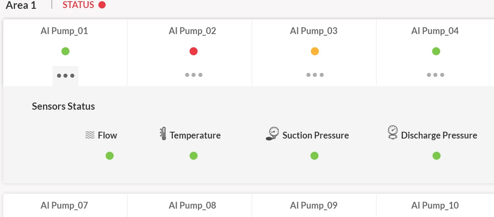Click AI Pump_01 green status dot
This screenshot has height=217, width=494.
pos(65,51)
